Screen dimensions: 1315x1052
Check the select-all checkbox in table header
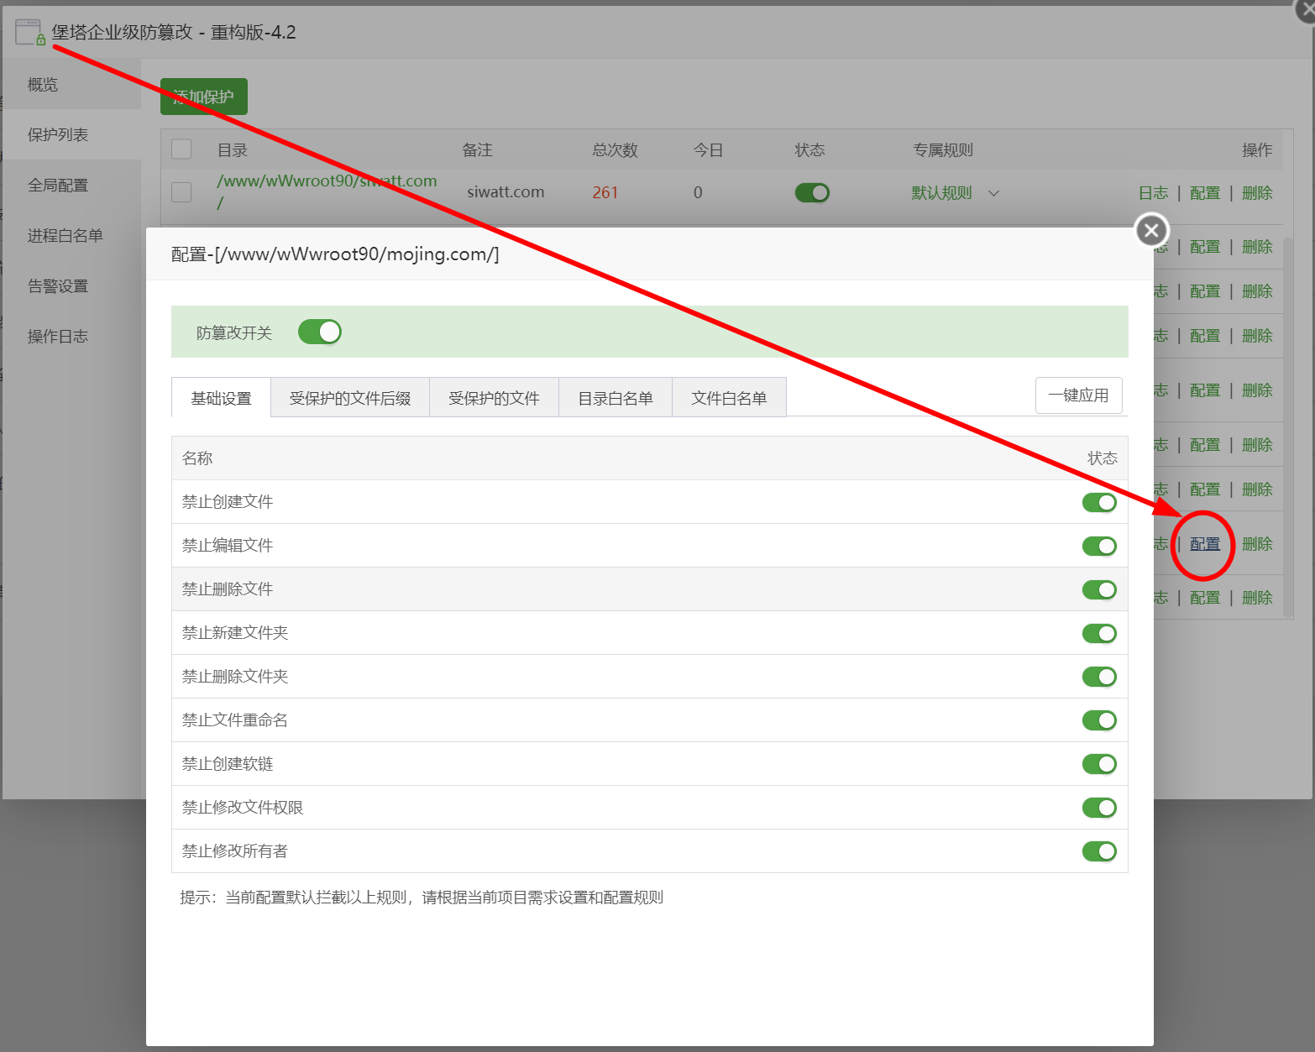(x=181, y=149)
